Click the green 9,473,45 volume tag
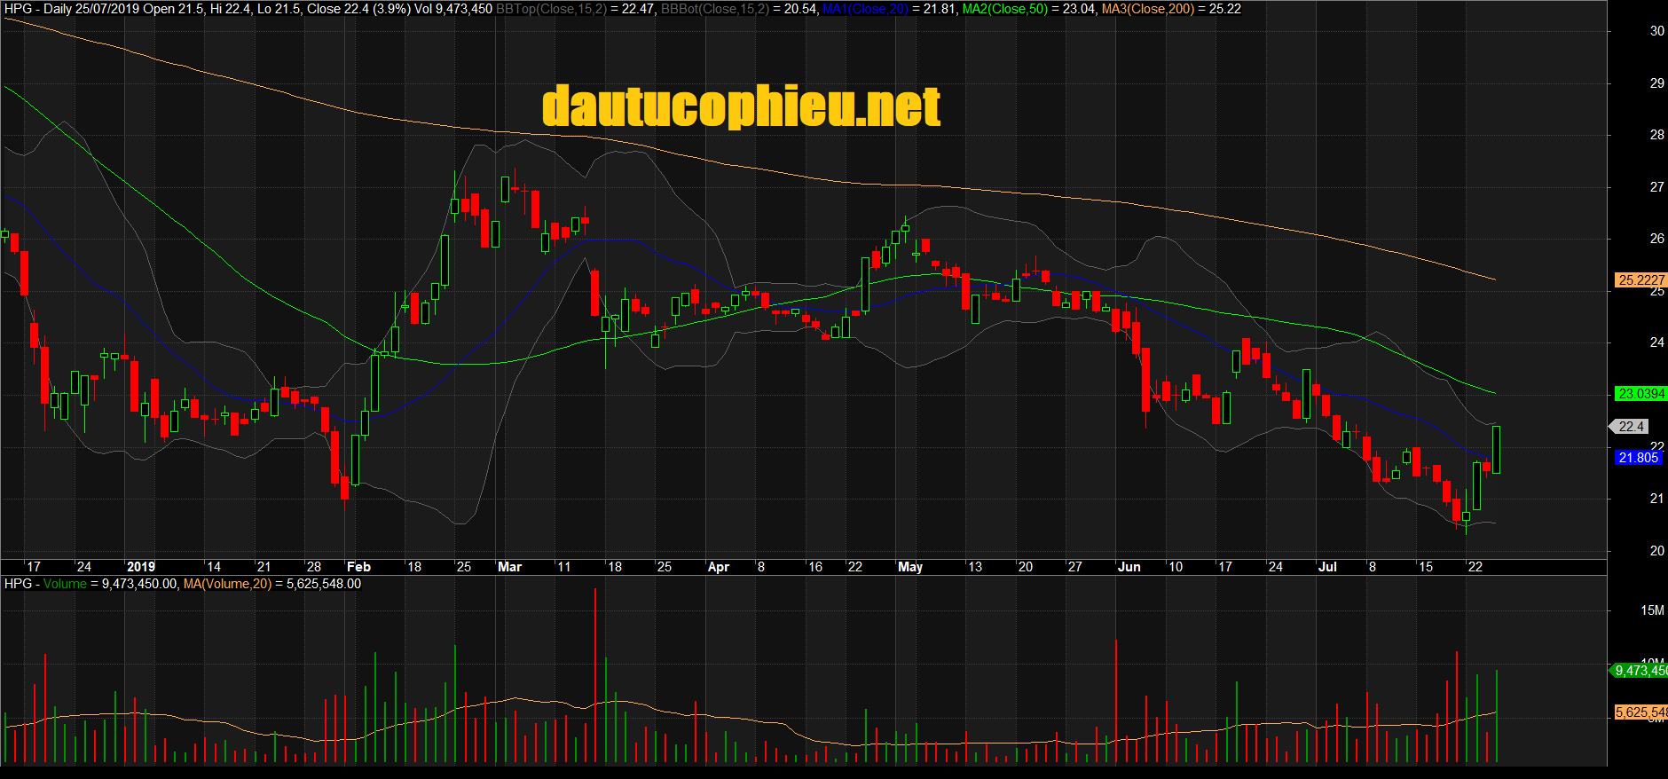 pyautogui.click(x=1639, y=671)
